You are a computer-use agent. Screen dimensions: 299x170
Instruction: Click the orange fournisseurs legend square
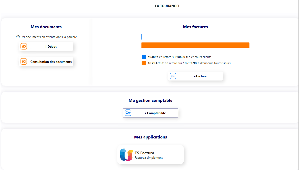pos(144,63)
